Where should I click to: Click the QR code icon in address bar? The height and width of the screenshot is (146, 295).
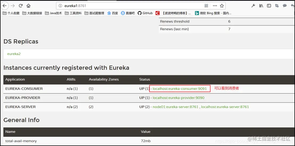206,6
